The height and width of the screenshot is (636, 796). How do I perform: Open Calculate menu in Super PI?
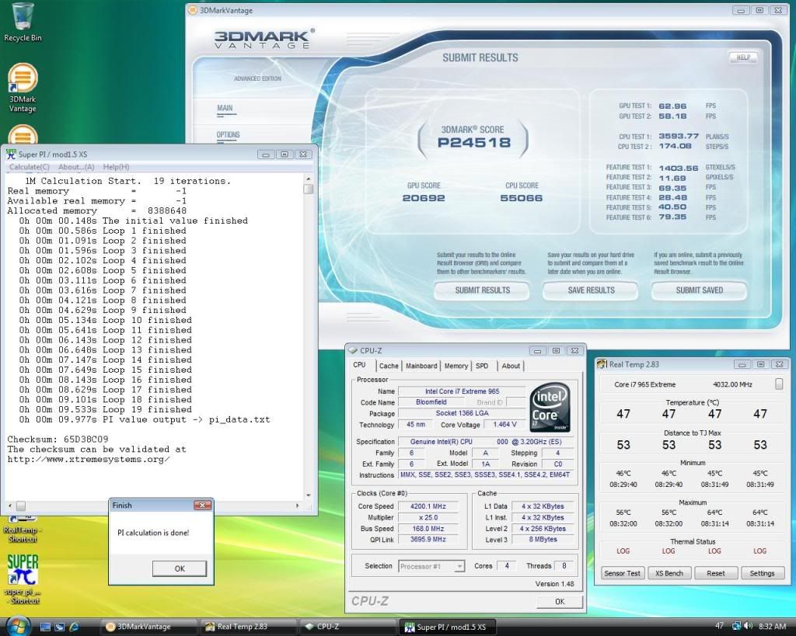coord(30,167)
